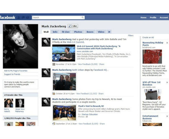Image resolution: width=169 pixels, height=139 pixels.
Task: Open the Startup: Education link
Action: 90,114
